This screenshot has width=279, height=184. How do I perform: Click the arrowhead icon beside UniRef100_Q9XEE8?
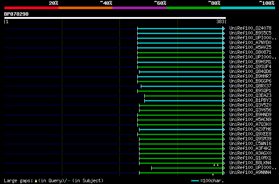[224, 135]
